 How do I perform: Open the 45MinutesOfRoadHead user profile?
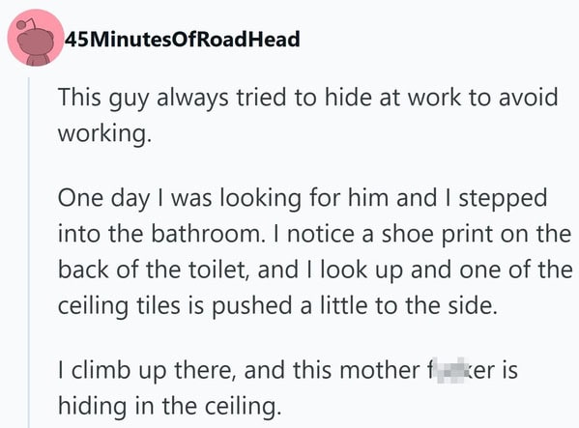coord(183,39)
